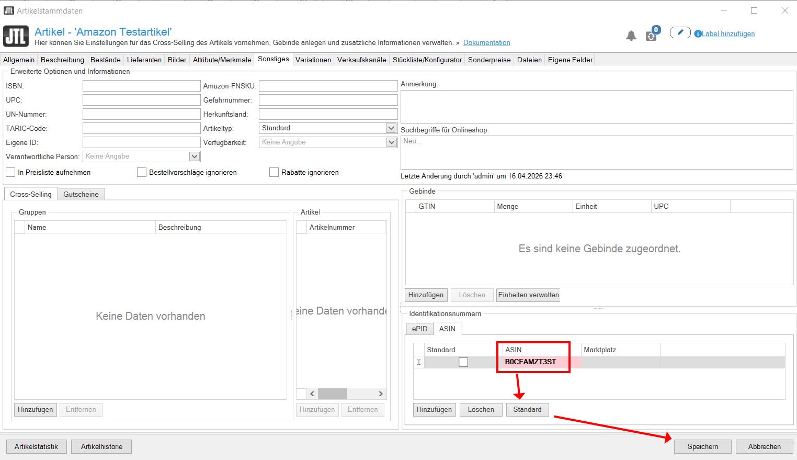Open Artikelstatistik
This screenshot has height=460, width=797.
pos(37,446)
